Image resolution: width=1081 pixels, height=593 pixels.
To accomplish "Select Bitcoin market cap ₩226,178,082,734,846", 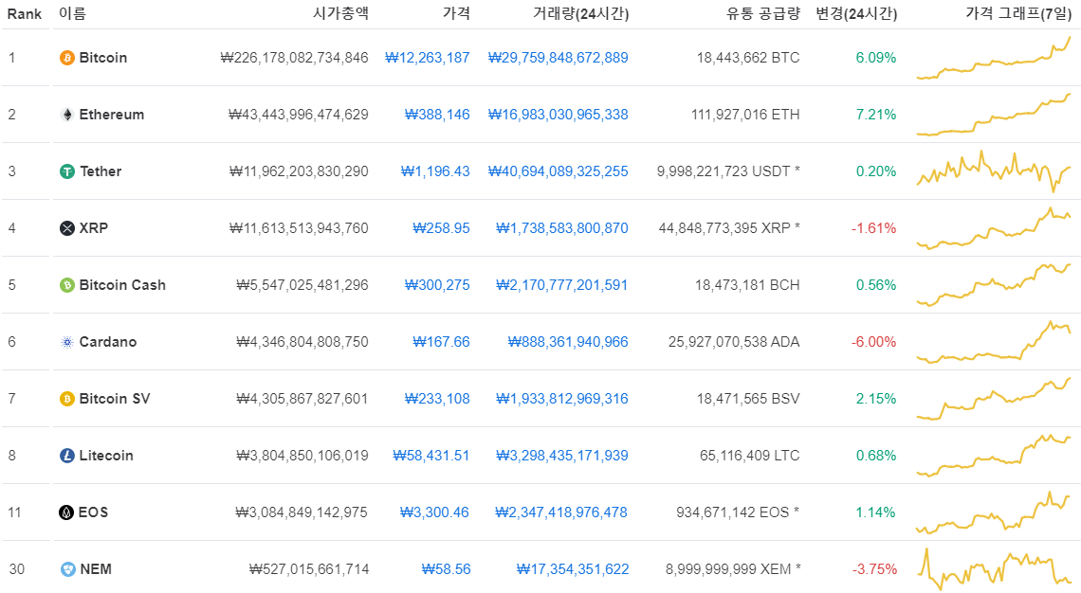I will (x=294, y=58).
